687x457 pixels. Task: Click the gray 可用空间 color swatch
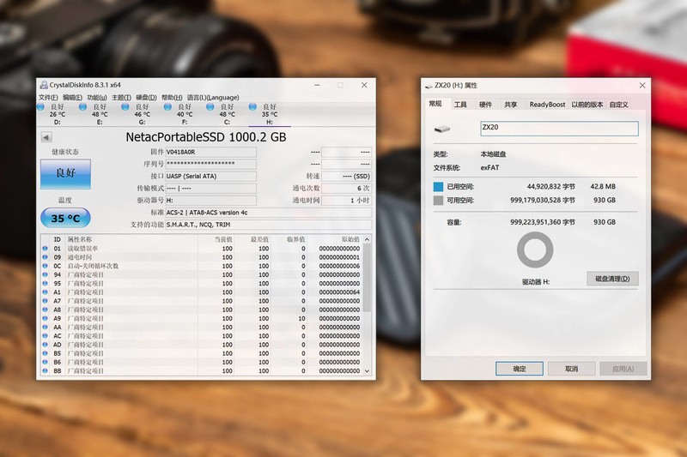pos(438,201)
